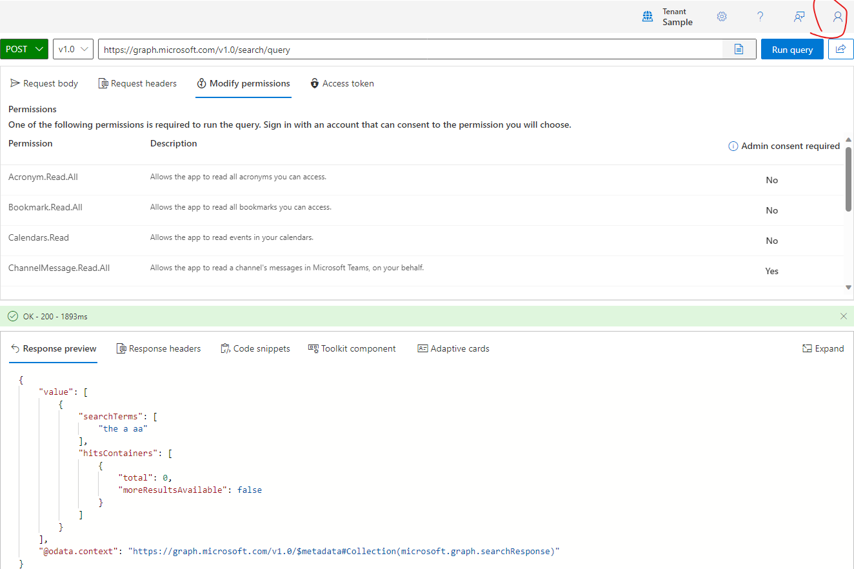
Task: Click the Expand icon above the response
Action: pos(824,348)
